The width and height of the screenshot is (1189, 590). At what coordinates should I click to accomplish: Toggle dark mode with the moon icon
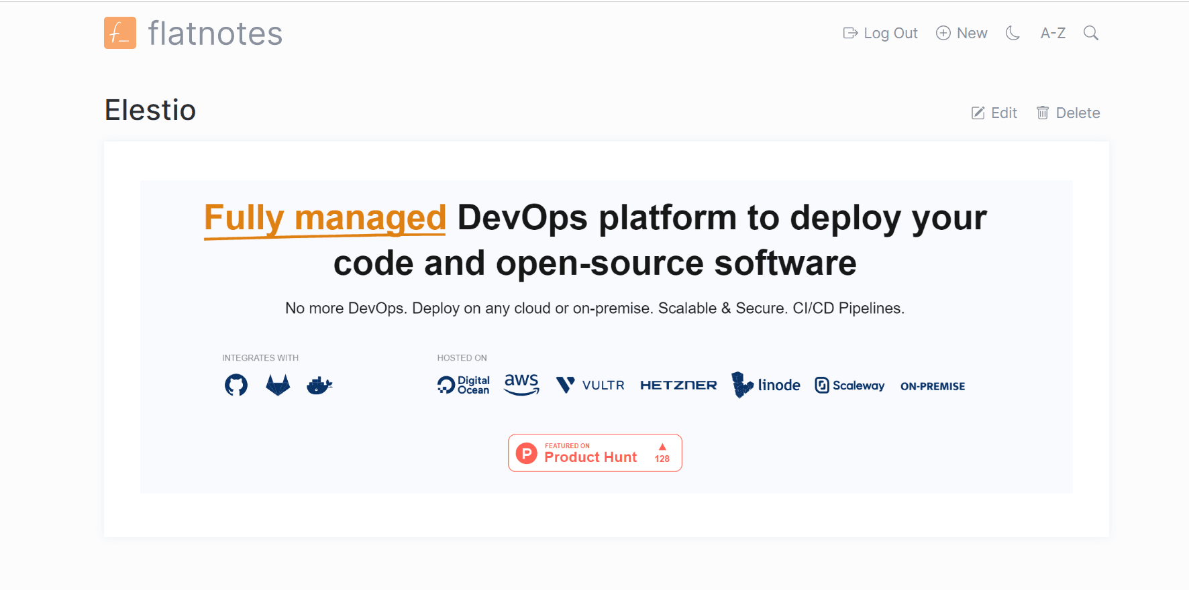1013,33
